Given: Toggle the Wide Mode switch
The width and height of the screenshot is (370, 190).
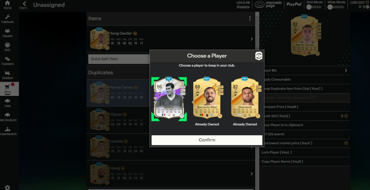Looking at the screenshot, I should [336, 7].
